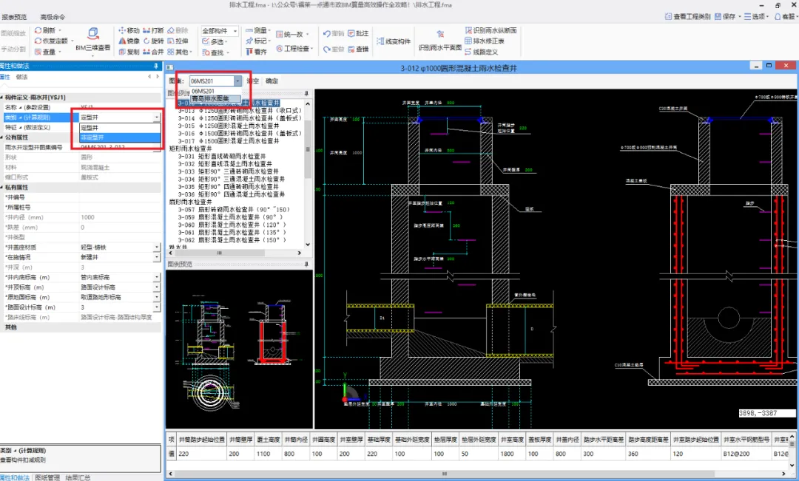Click 查看工程类别 in title bar
Viewport: 799px width, 481px height.
tap(687, 16)
